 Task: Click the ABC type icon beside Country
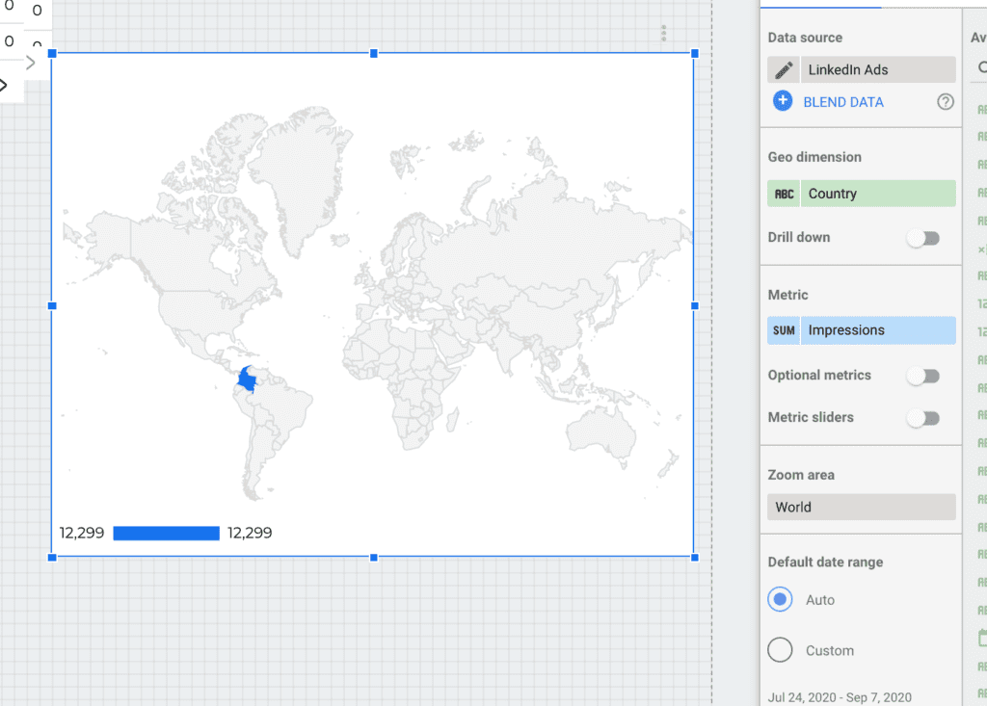pyautogui.click(x=784, y=194)
